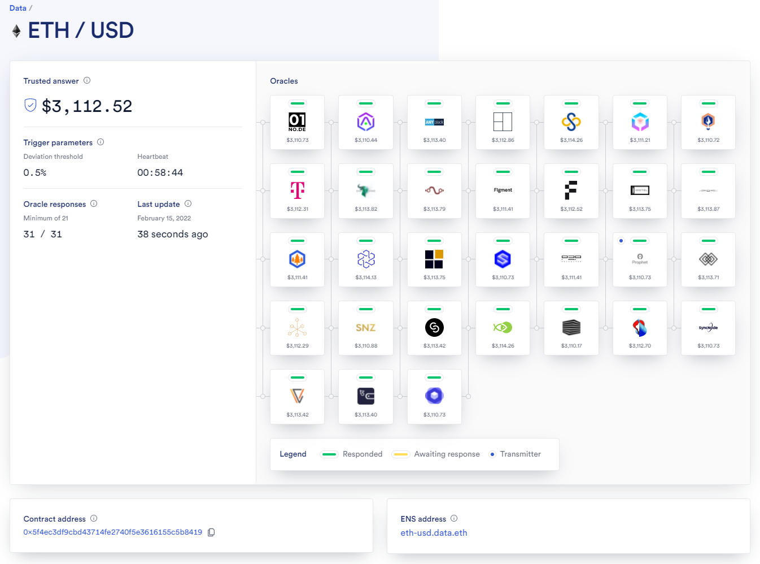
Task: Select the $3,113.87 oracle price
Action: [708, 209]
